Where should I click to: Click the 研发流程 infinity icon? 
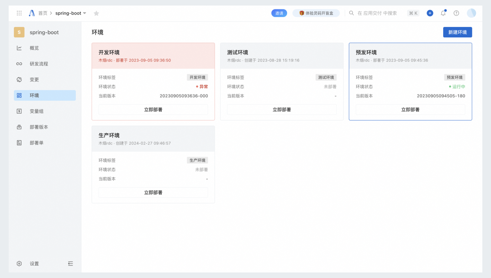[19, 64]
